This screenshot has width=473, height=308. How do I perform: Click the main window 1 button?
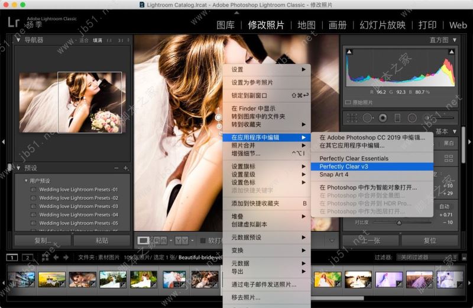tap(12, 258)
